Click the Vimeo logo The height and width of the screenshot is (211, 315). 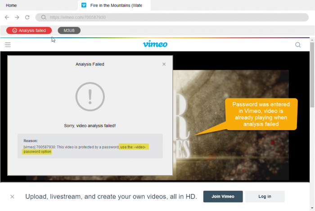click(155, 44)
